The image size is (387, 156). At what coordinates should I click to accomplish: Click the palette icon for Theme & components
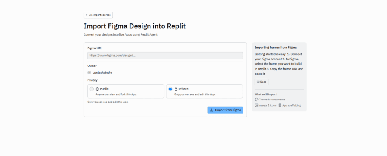coord(257,99)
